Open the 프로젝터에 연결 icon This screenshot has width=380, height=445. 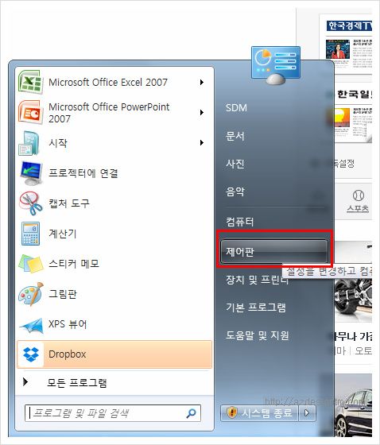(31, 173)
